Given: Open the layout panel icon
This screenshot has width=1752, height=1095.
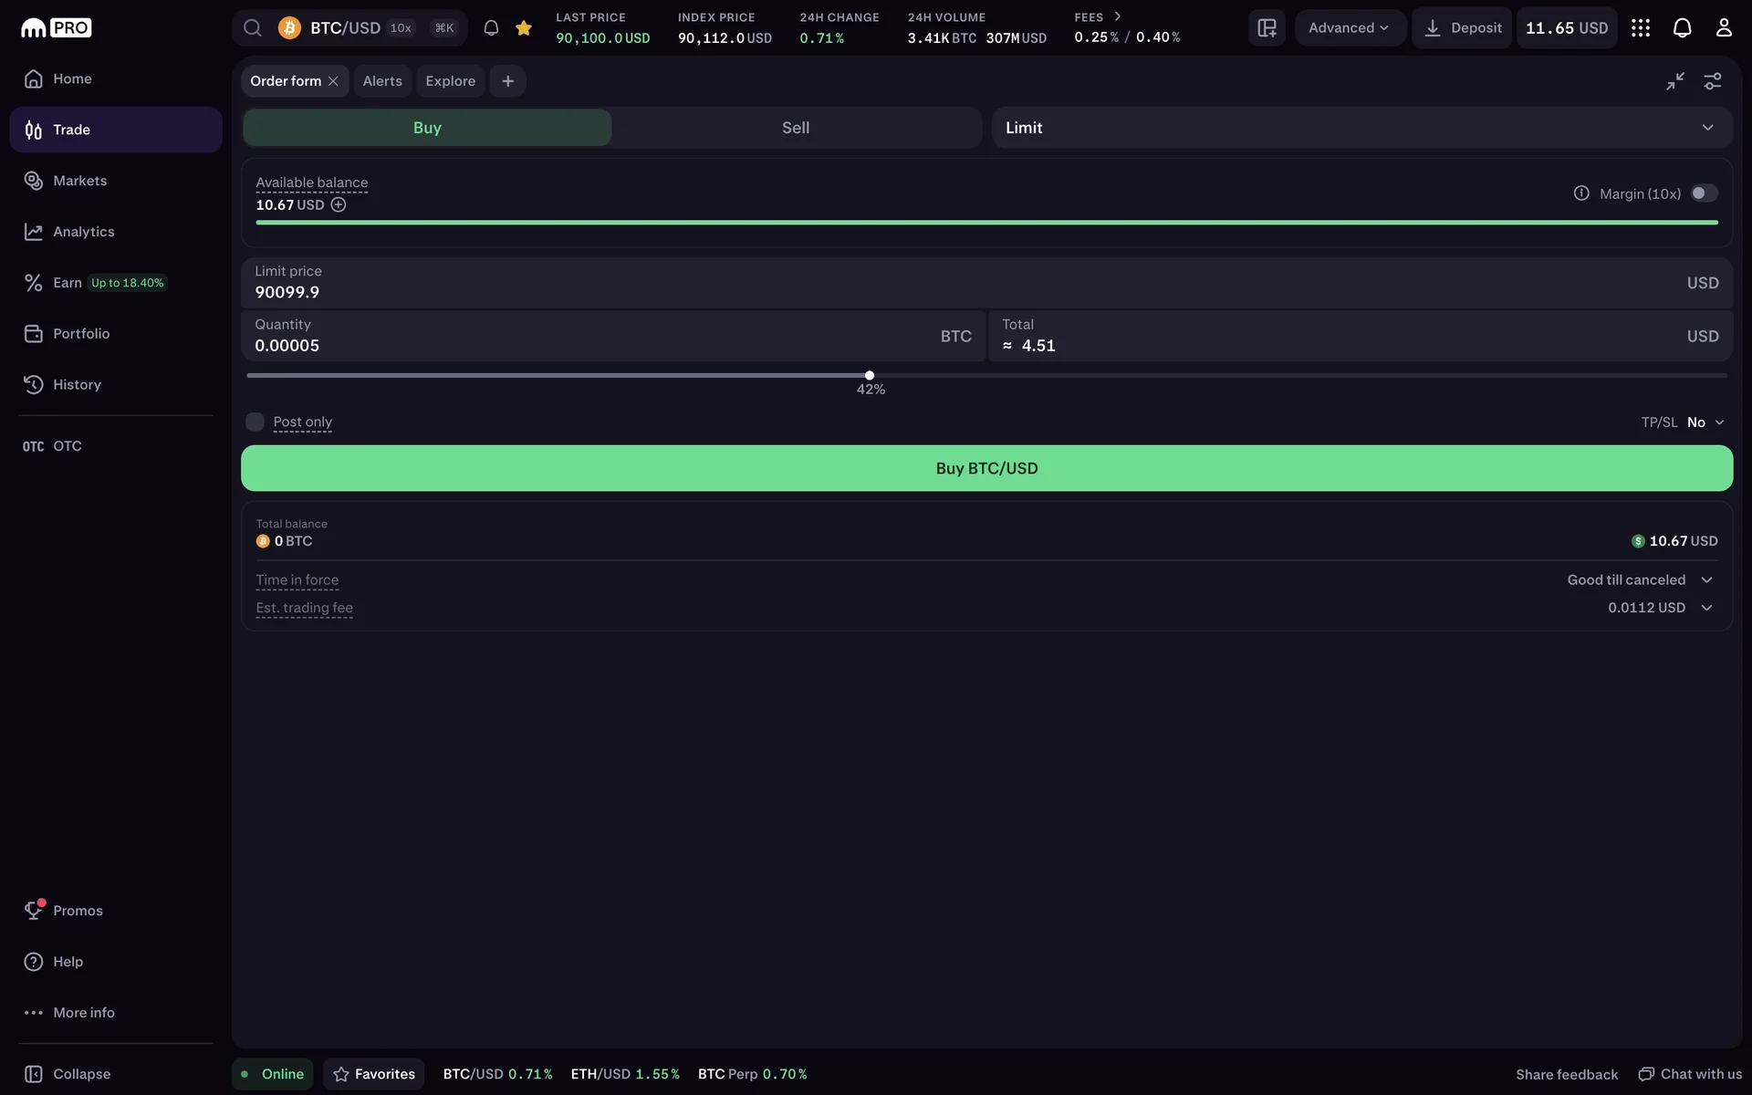Looking at the screenshot, I should (x=1267, y=28).
